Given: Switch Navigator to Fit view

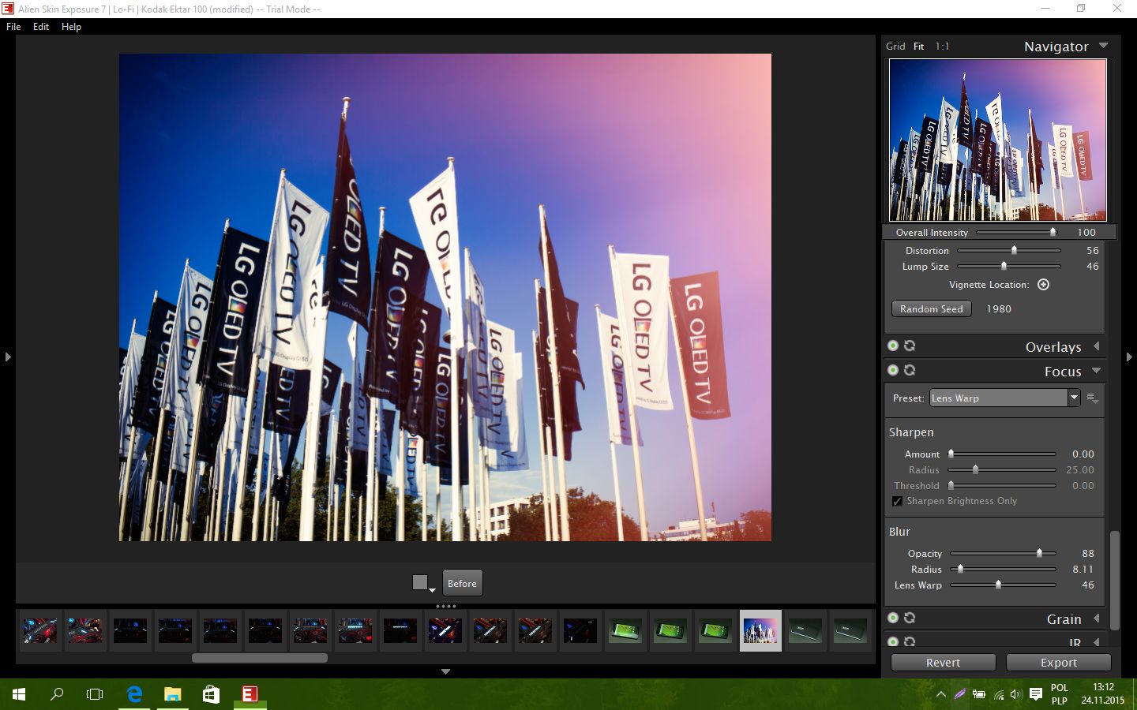Looking at the screenshot, I should pyautogui.click(x=919, y=46).
